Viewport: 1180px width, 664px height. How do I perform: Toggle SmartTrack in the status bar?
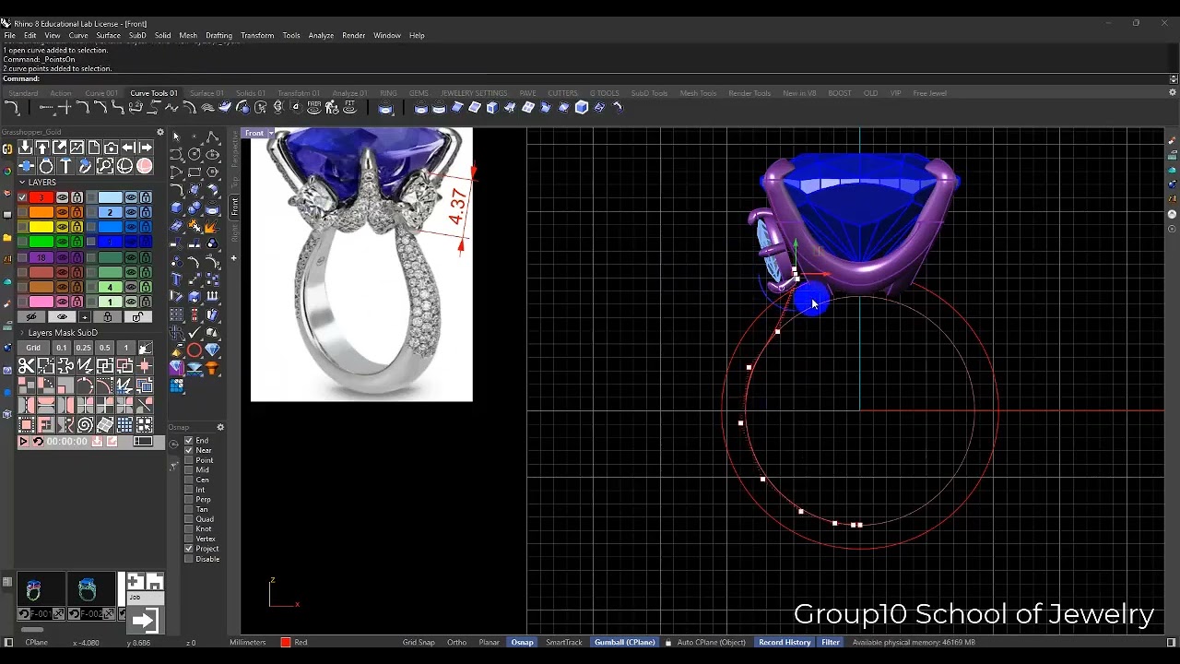(564, 642)
